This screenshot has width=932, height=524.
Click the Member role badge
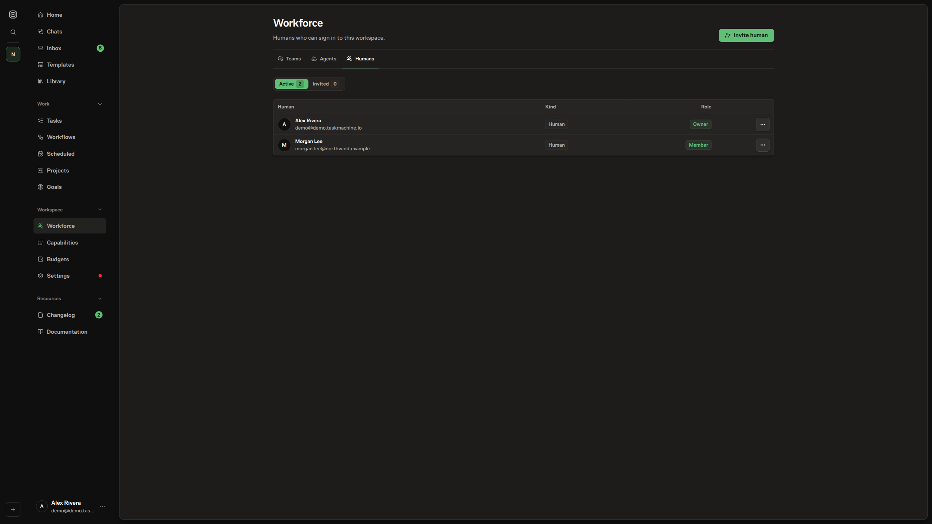tap(698, 145)
